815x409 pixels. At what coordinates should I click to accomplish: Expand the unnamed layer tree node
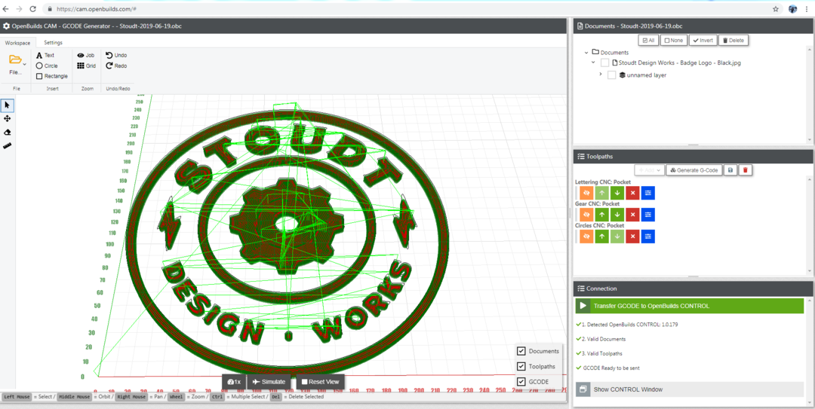(601, 75)
